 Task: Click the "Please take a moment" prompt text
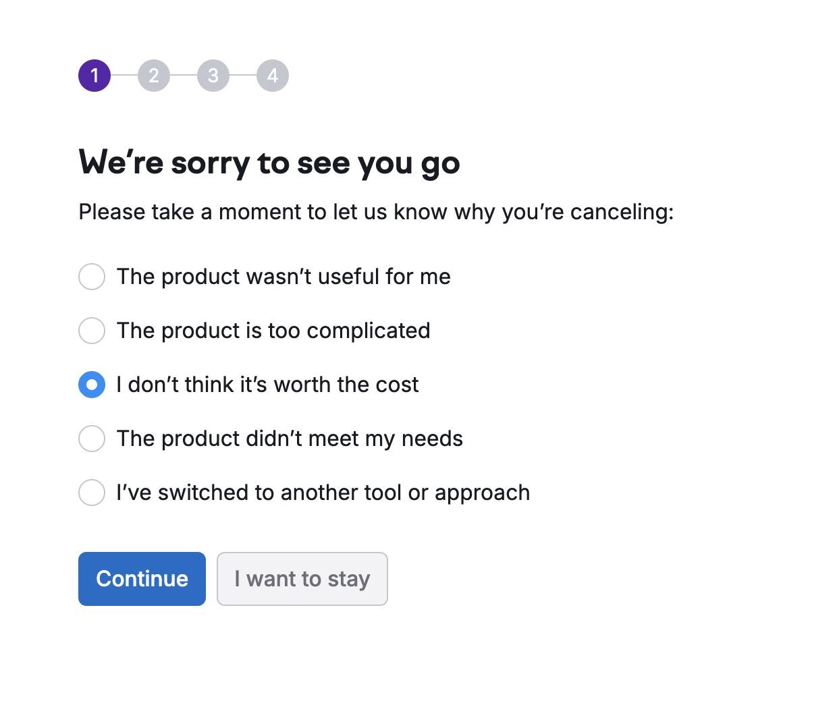click(x=376, y=212)
